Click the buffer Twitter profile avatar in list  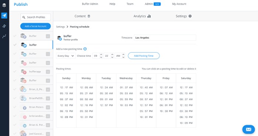point(24,45)
